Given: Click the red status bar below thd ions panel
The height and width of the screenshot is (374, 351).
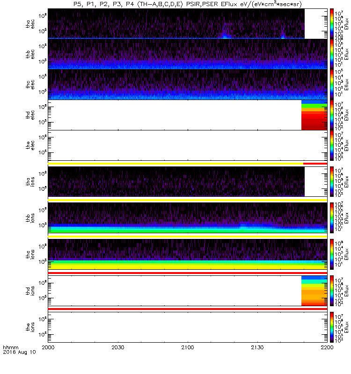Looking at the screenshot, I should point(188,309).
